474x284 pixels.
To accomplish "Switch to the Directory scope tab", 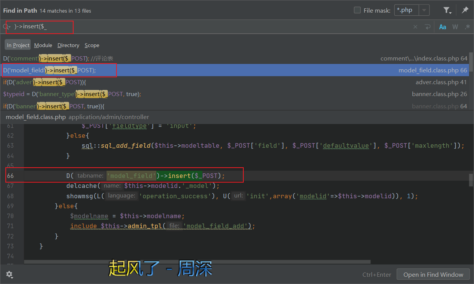I will [x=68, y=45].
